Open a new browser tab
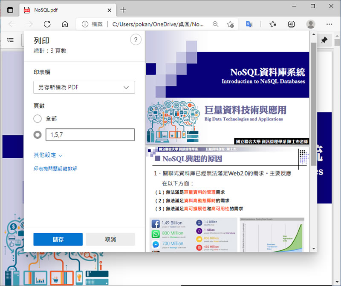Screen dimensions: 341x286 click(123, 10)
